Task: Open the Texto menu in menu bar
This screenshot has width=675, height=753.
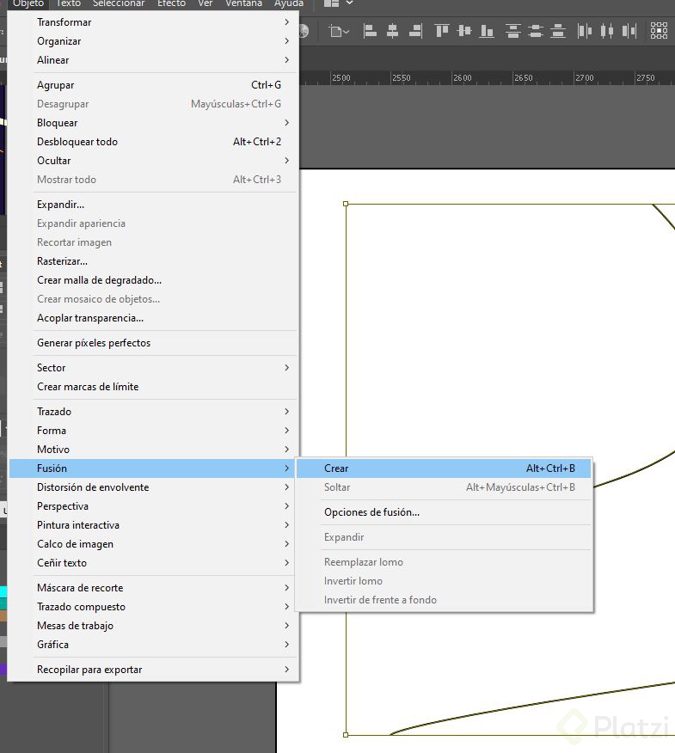Action: click(x=68, y=3)
